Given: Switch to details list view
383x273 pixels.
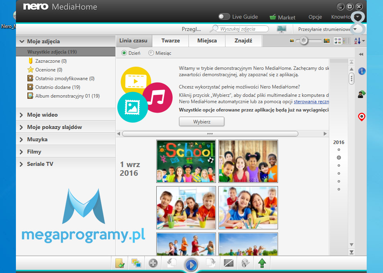Looking at the screenshot, I should [346, 41].
